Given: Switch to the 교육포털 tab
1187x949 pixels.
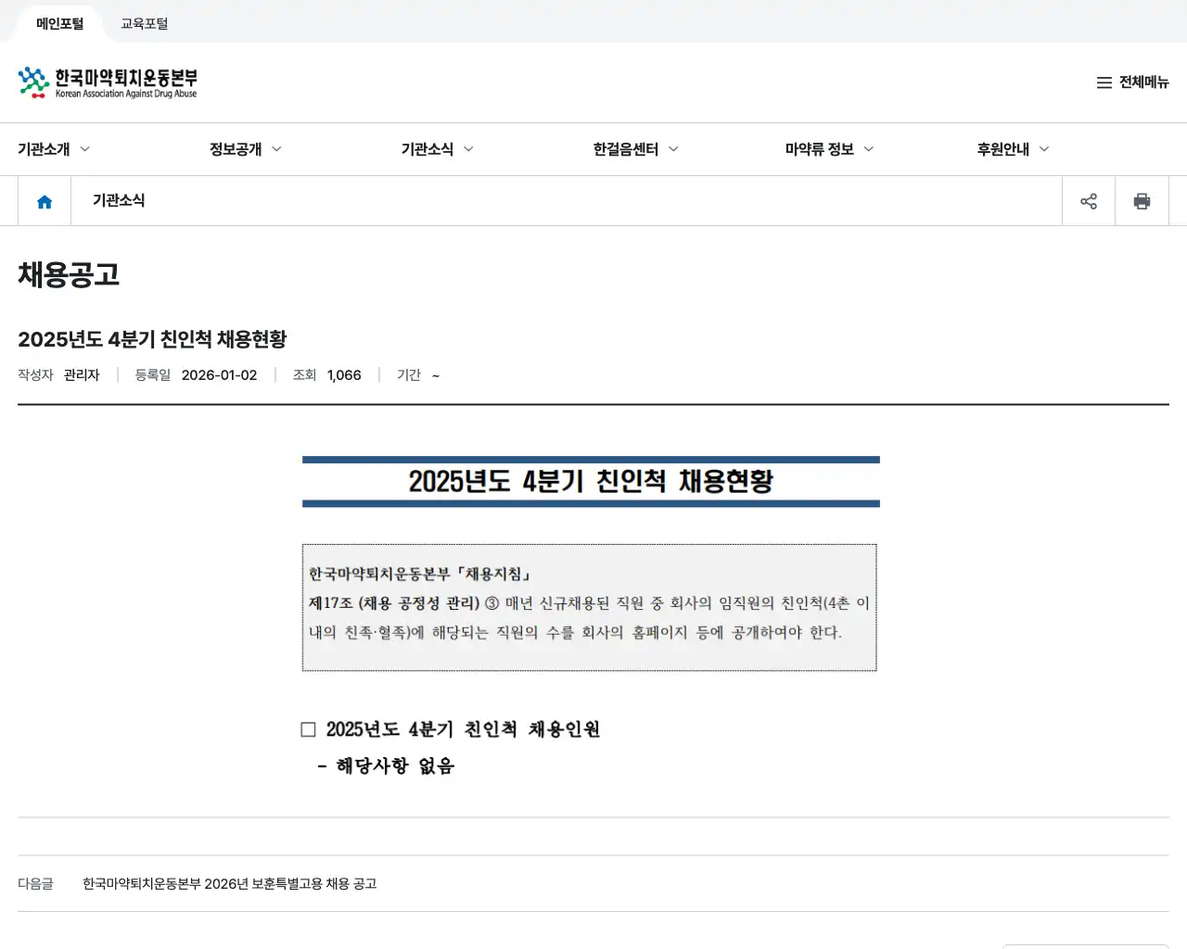Looking at the screenshot, I should (x=144, y=23).
